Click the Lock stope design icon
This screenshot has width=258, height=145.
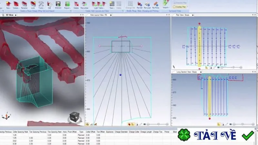[33, 5]
